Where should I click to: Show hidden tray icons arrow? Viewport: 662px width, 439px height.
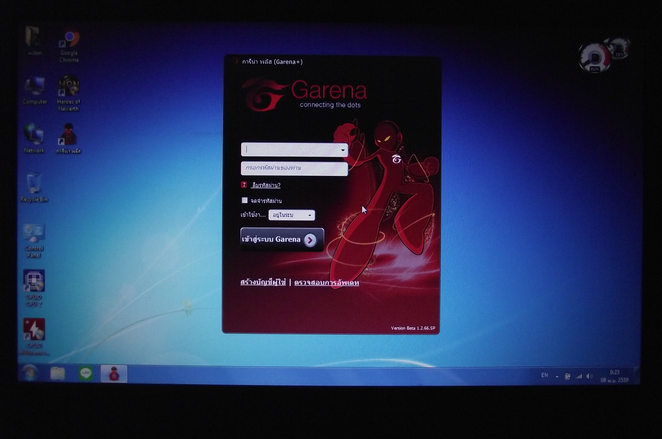click(557, 376)
